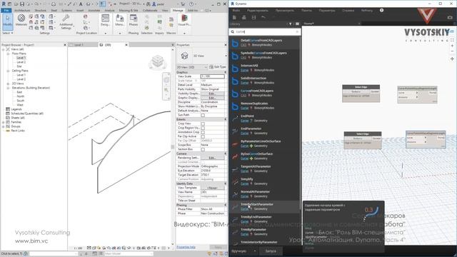The image size is (457, 257).
Task: Open Select panel dropdown under Modify
Action: [x=8, y=33]
